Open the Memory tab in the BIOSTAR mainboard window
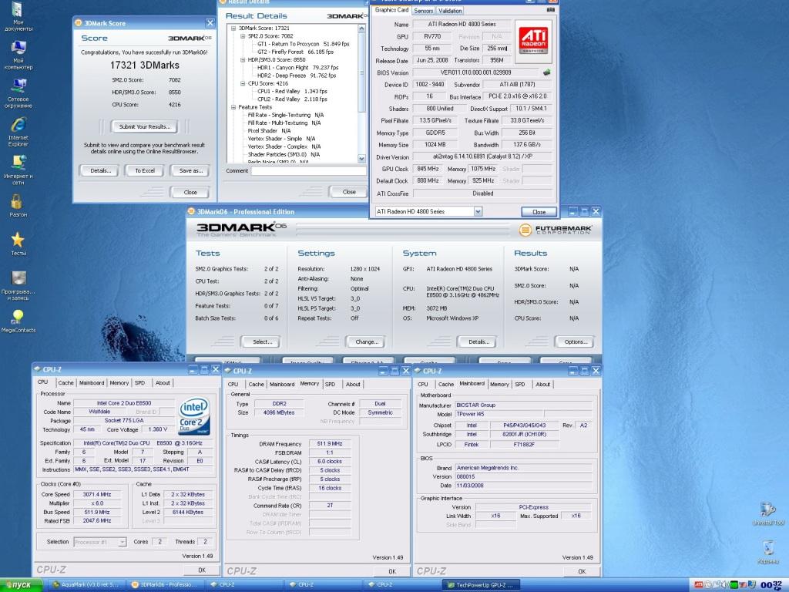The height and width of the screenshot is (592, 789). [499, 385]
